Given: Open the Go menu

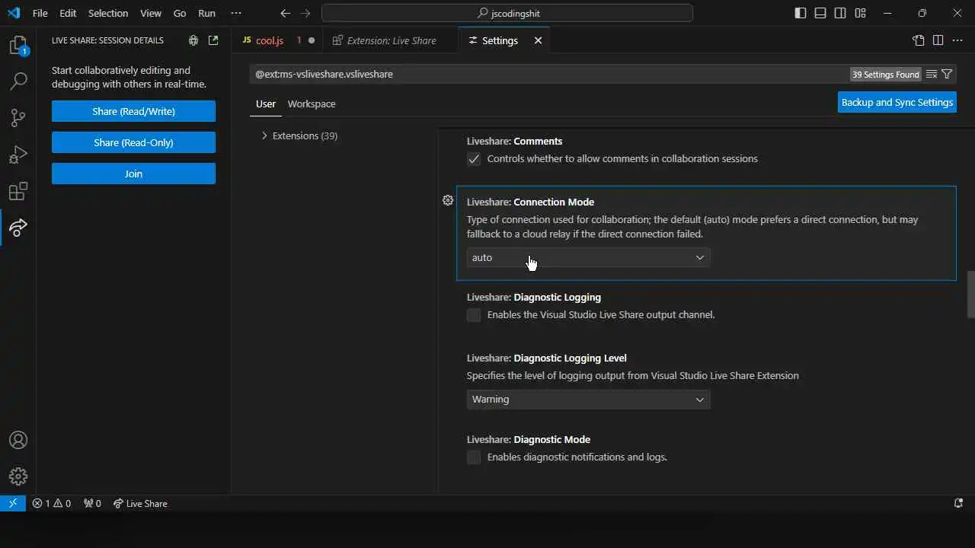Looking at the screenshot, I should point(180,13).
